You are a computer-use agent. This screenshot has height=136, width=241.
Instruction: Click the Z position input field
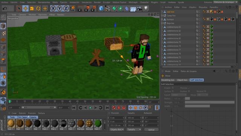pyautogui.click(x=116, y=125)
